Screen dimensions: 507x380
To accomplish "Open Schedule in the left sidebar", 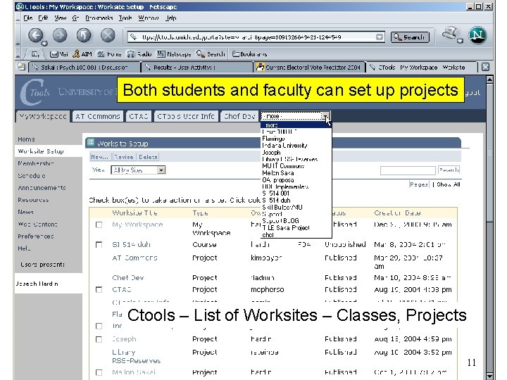I will tap(32, 176).
